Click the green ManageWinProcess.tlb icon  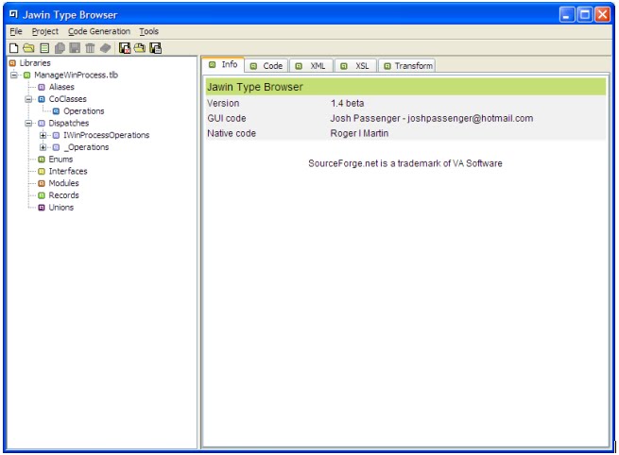click(26, 75)
